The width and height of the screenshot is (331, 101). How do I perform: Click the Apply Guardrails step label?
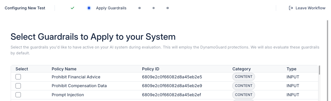(x=111, y=8)
